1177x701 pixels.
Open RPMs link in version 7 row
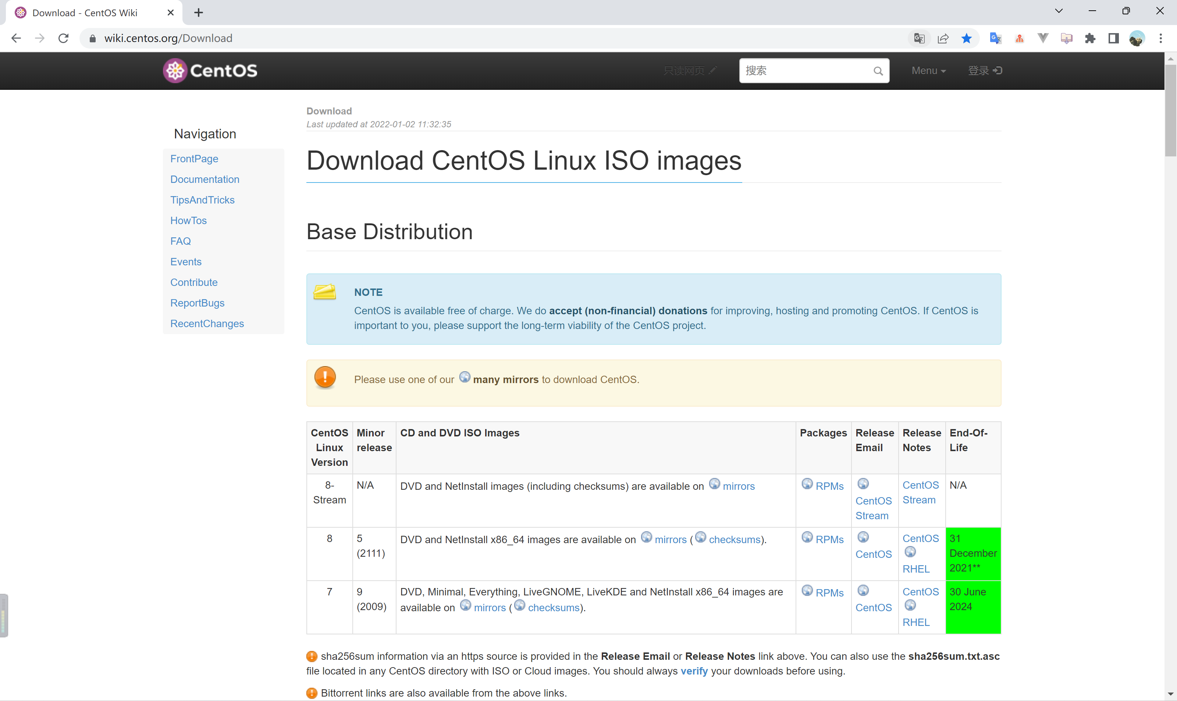829,593
